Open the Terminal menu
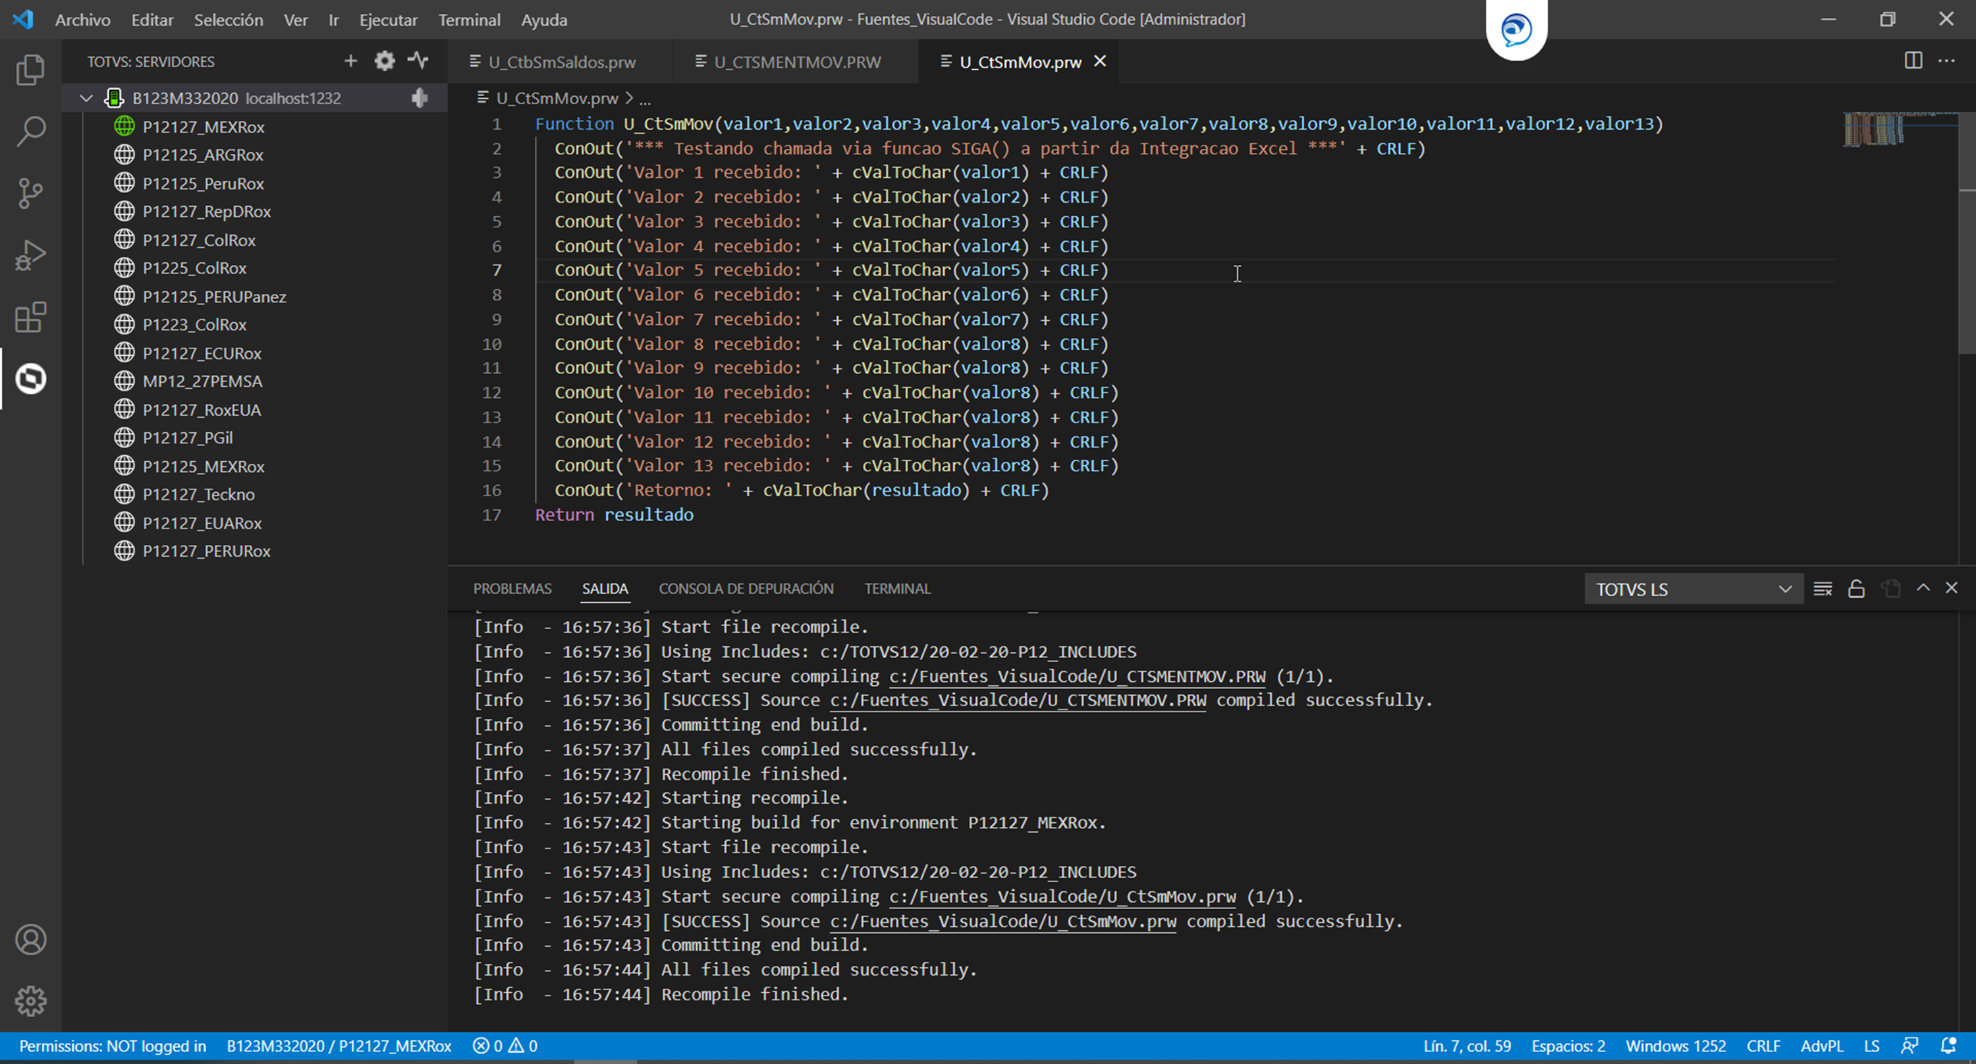 (x=470, y=19)
